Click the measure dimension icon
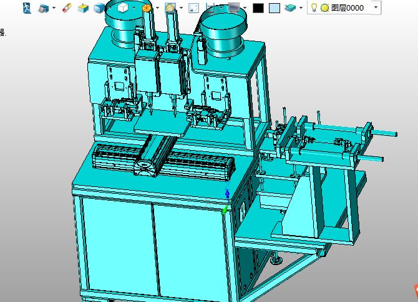Screen dimensions: 418x302 tap(210, 8)
